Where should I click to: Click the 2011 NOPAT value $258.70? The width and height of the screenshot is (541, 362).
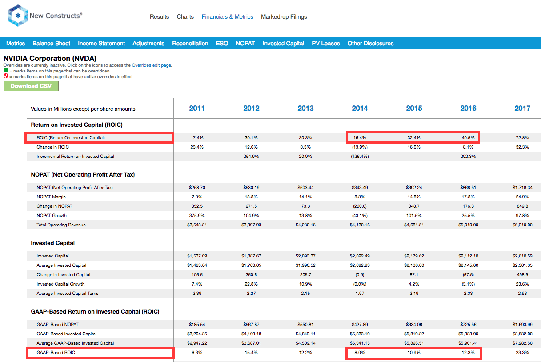(x=197, y=188)
